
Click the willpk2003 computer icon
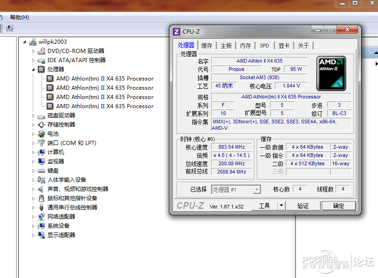click(33, 42)
